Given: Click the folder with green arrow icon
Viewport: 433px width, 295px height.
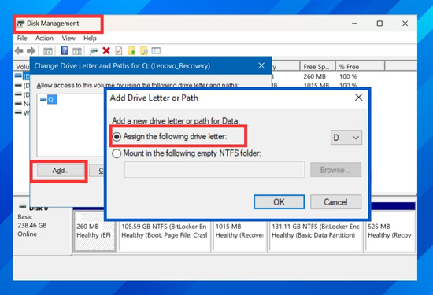Looking at the screenshot, I should 131,51.
